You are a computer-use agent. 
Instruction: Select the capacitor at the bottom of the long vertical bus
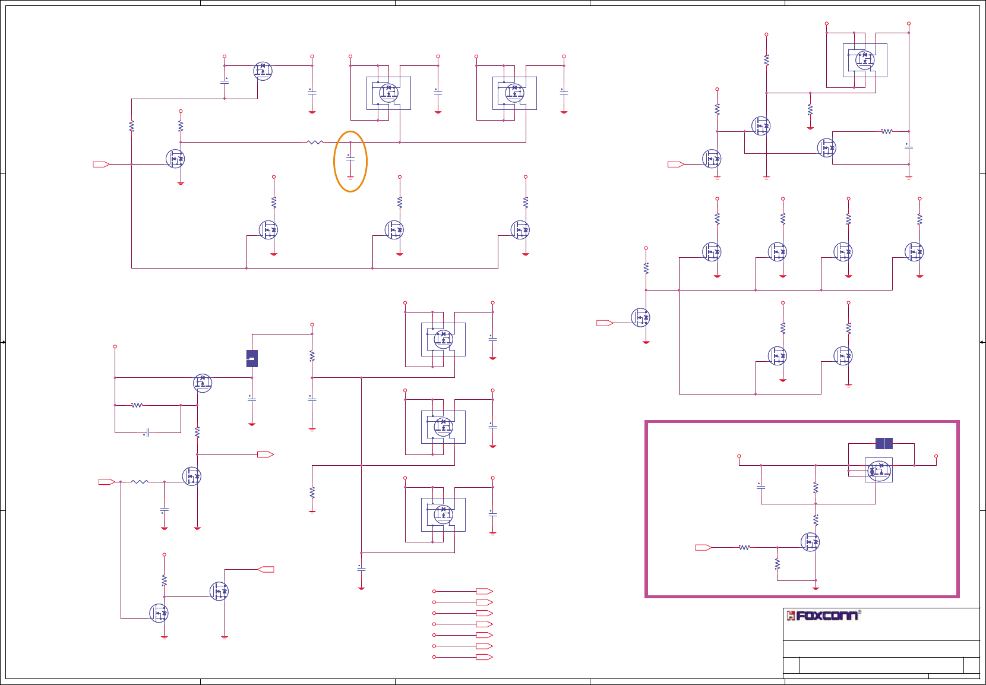pos(361,569)
